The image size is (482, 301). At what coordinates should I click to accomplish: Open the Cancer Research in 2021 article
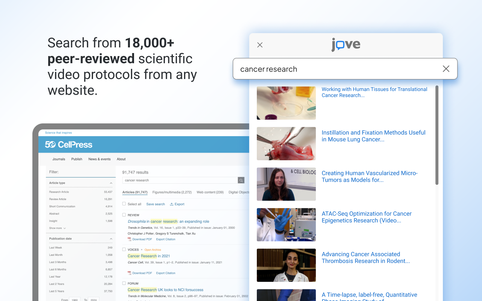tap(149, 256)
